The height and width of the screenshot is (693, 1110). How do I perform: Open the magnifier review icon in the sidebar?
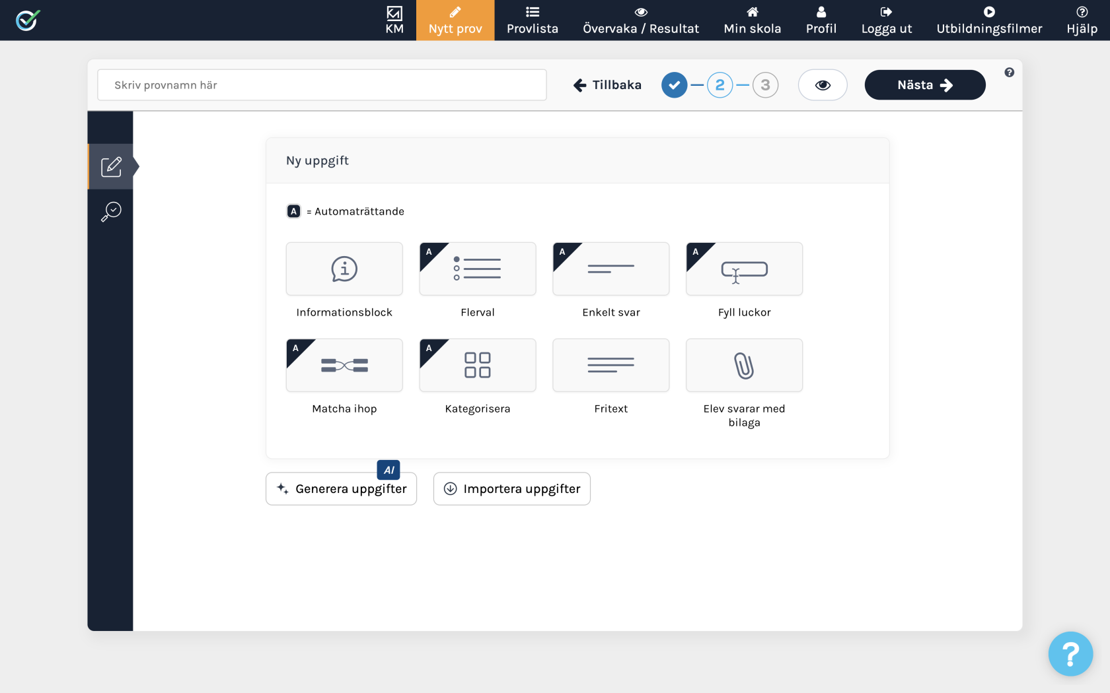[111, 212]
